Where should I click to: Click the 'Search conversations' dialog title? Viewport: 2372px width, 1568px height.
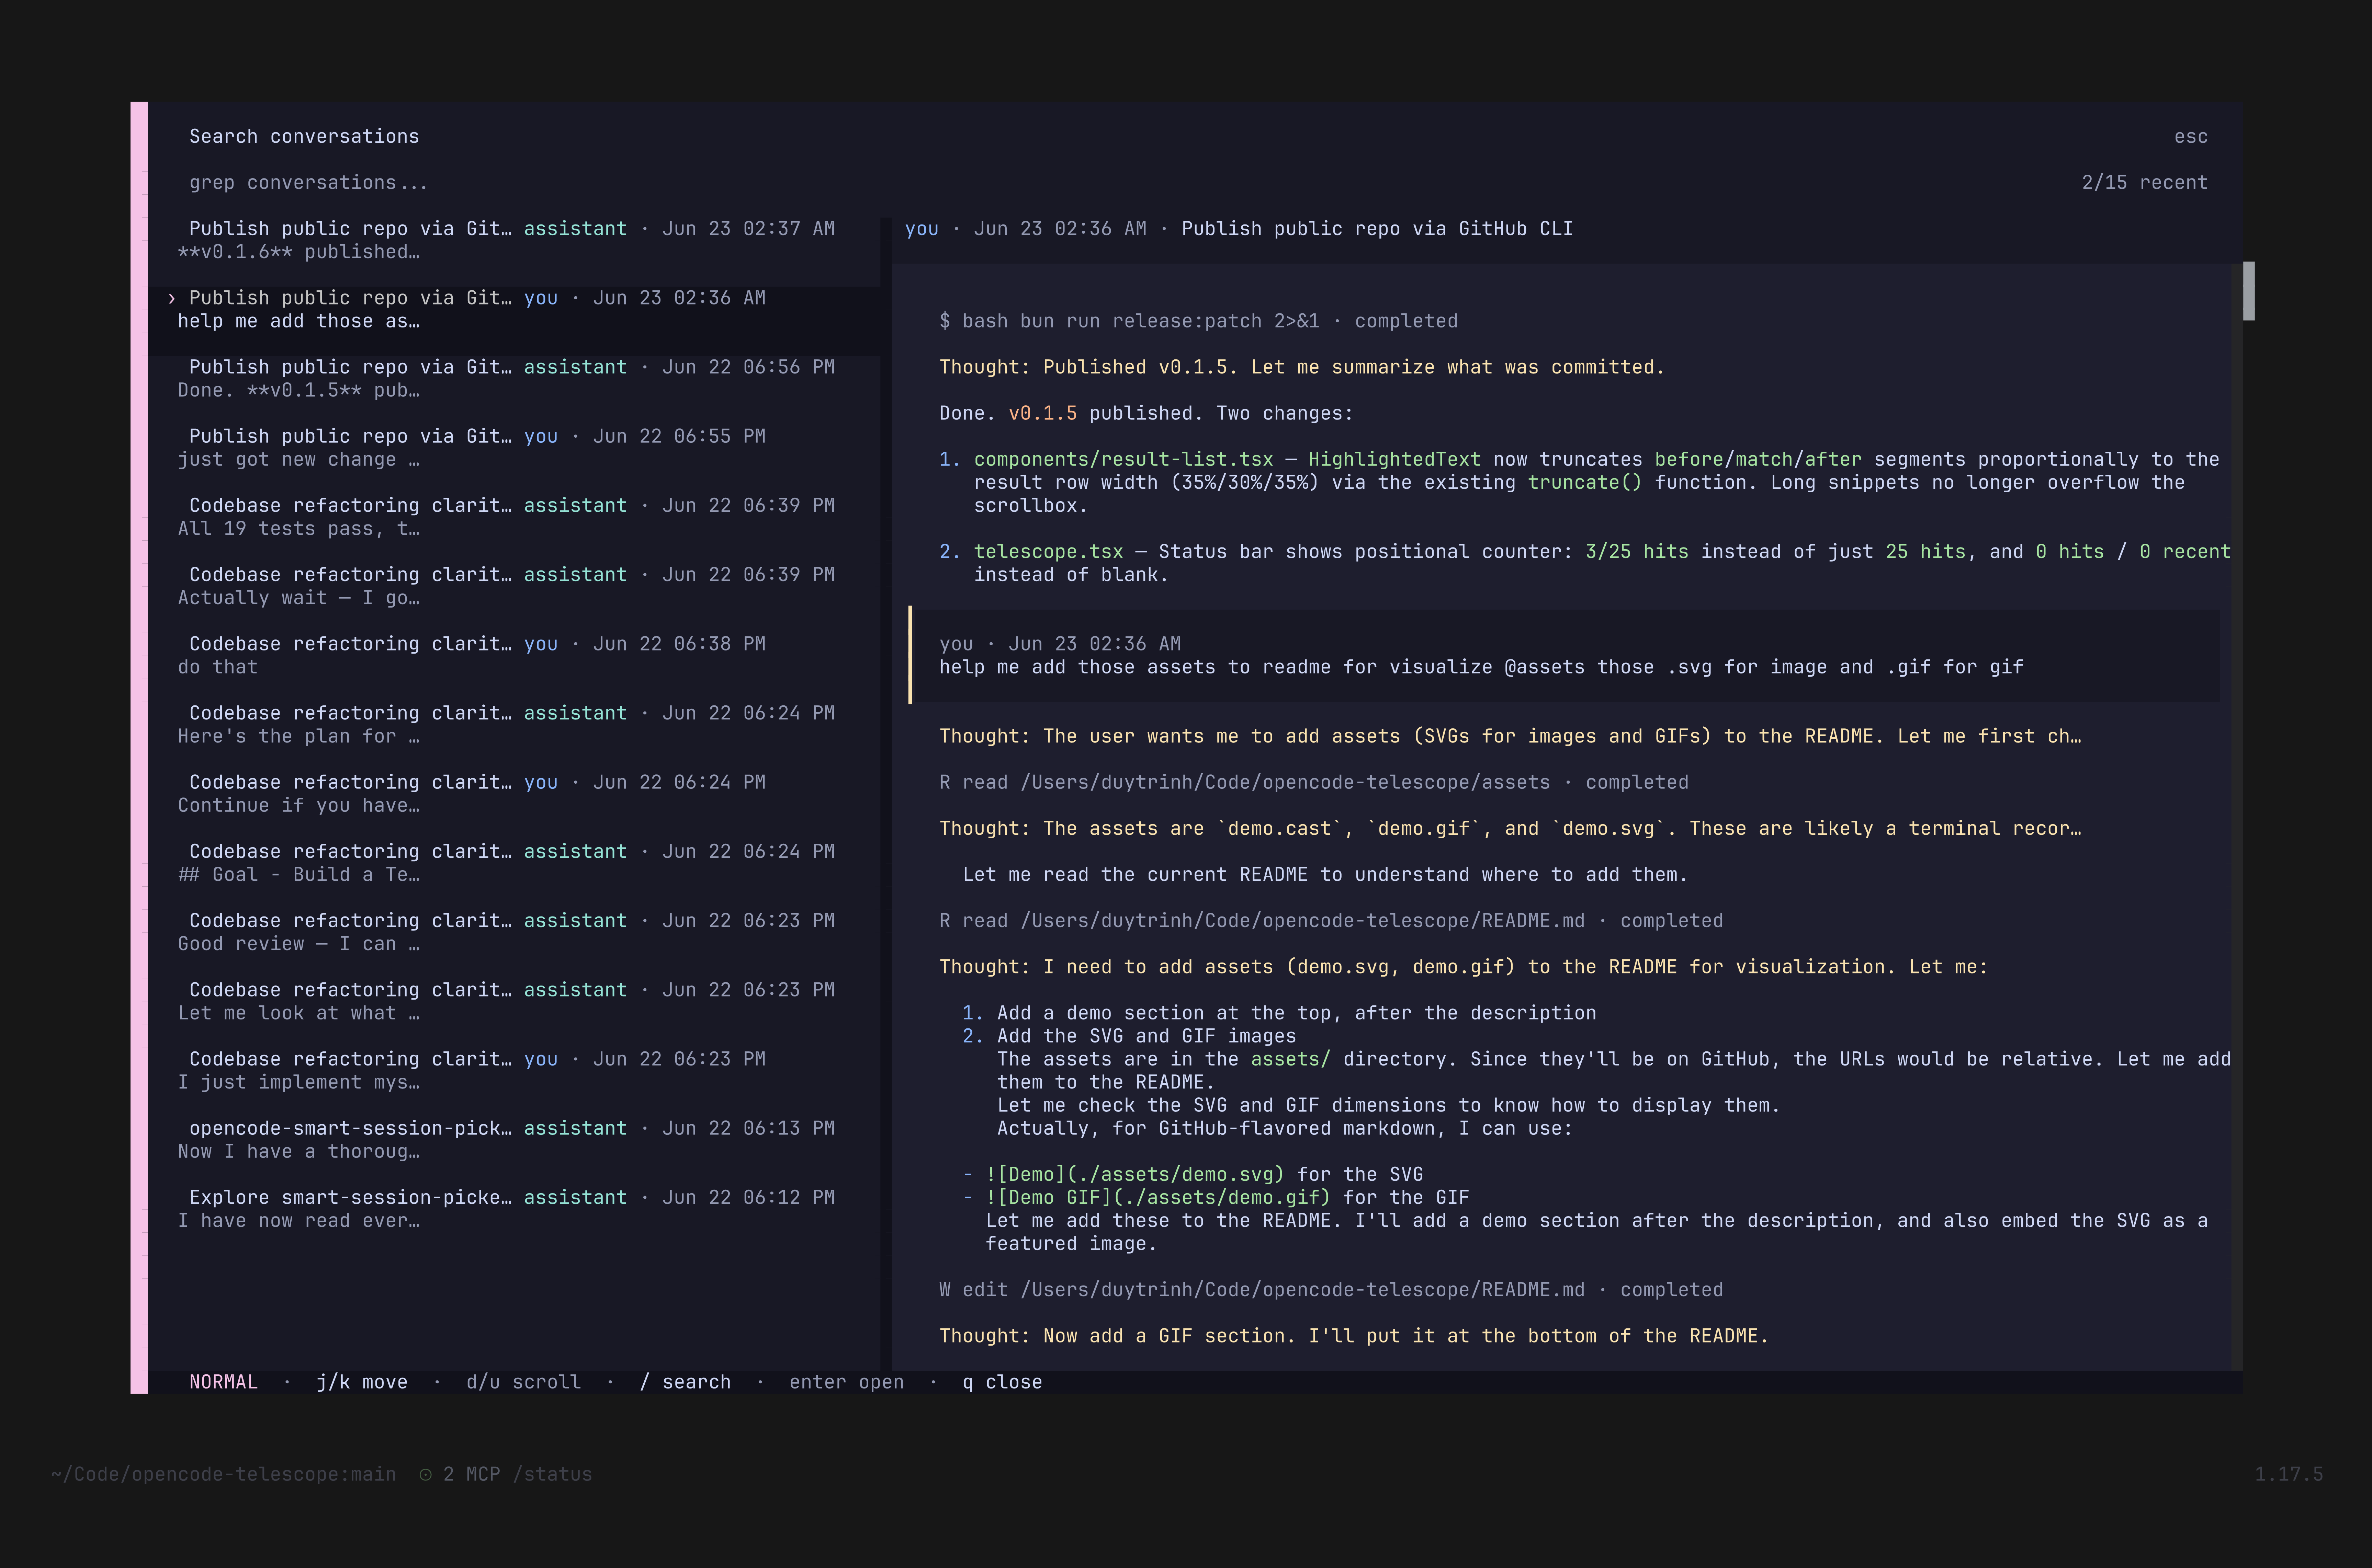(x=304, y=137)
